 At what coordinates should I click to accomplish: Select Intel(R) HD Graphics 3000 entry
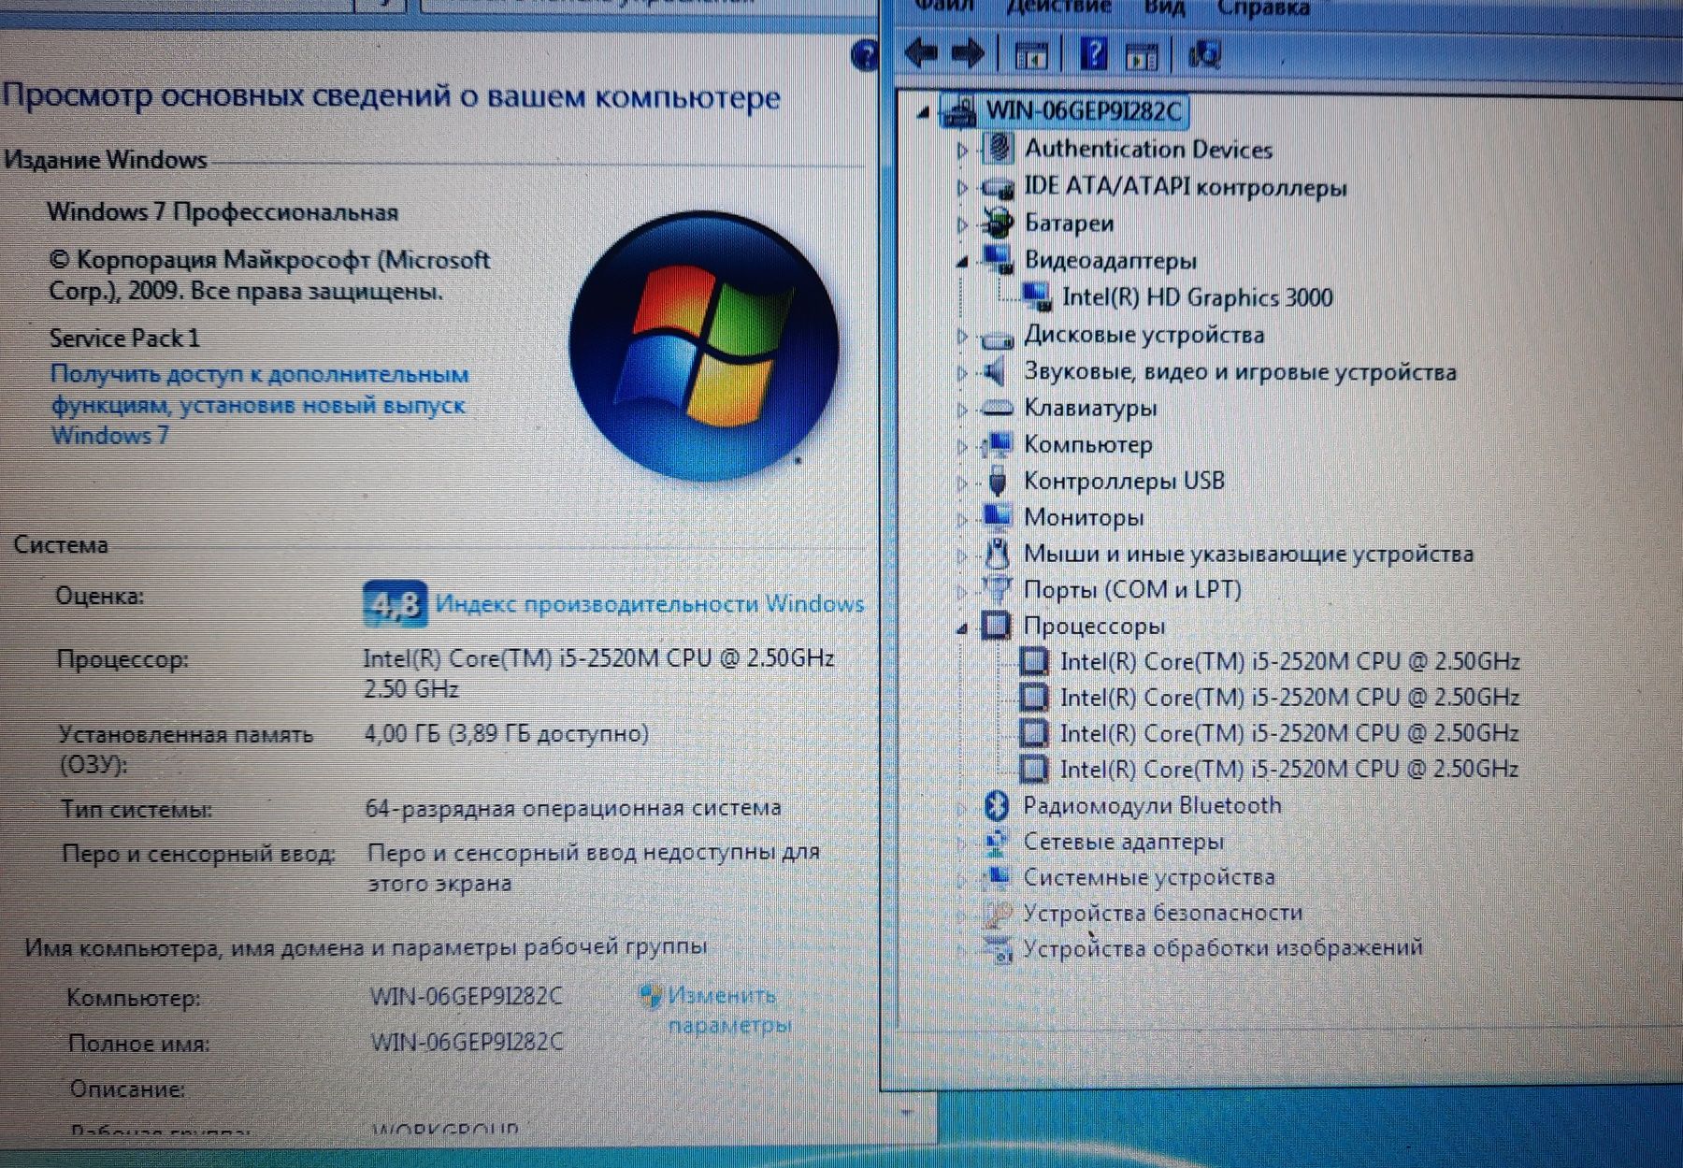pos(1197,297)
